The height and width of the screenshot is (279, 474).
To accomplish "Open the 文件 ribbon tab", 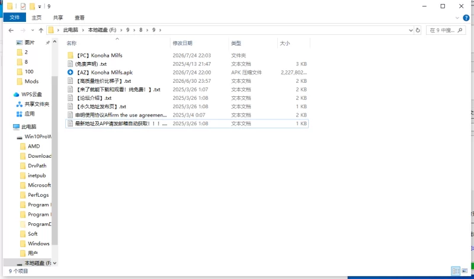I will click(14, 18).
